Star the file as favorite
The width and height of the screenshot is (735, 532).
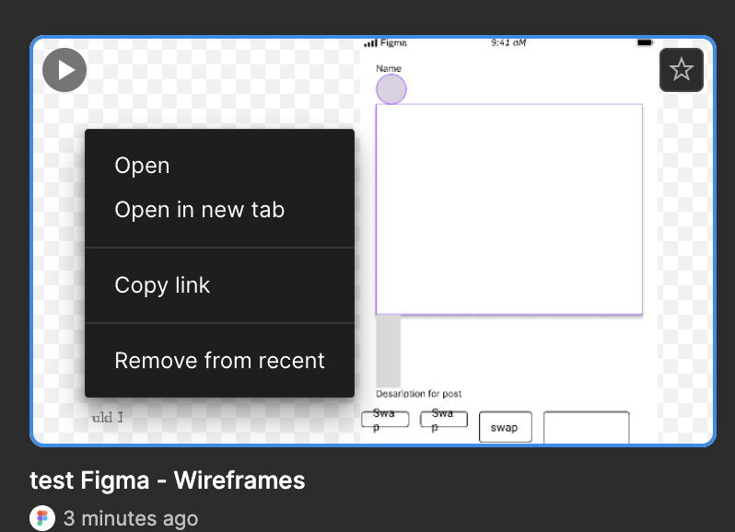[681, 70]
